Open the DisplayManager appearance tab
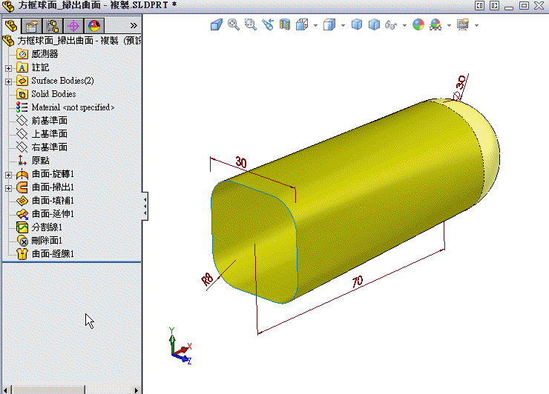Viewport: 549px width, 394px height. click(93, 25)
